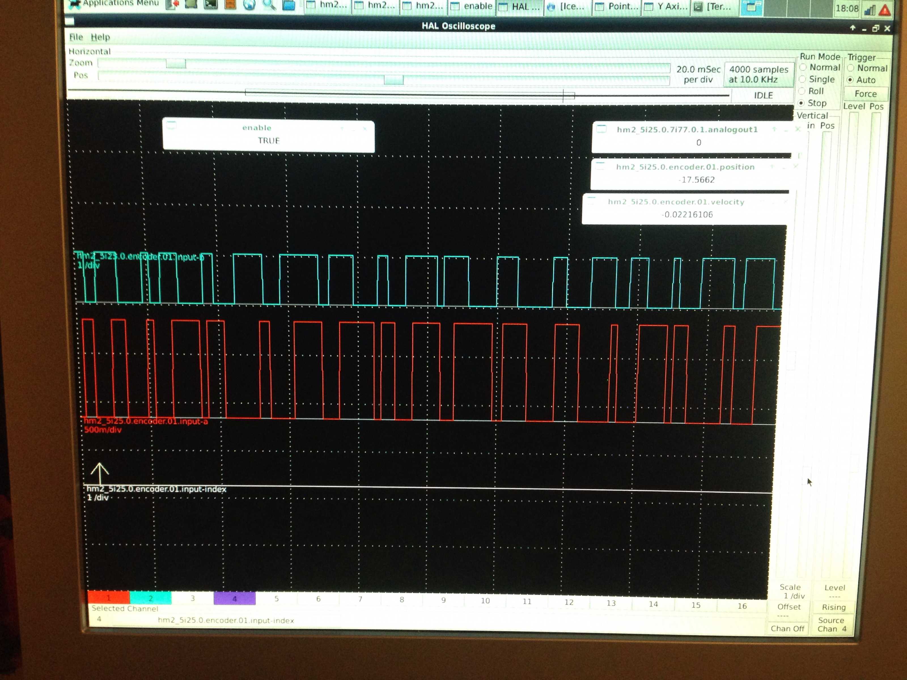Image resolution: width=907 pixels, height=680 pixels.
Task: Select channel 10 button
Action: [486, 601]
